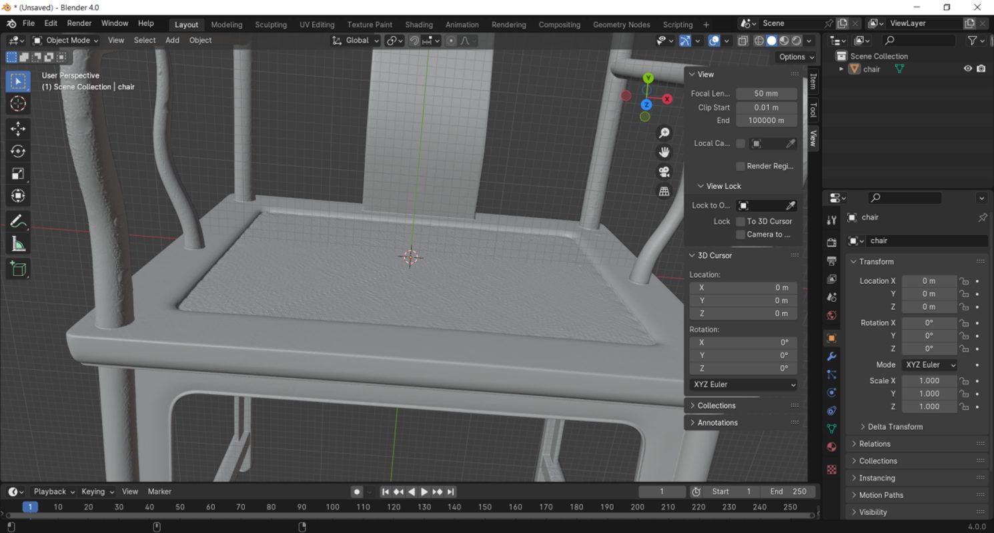
Task: Disable chair in renders camera icon
Action: pyautogui.click(x=981, y=69)
